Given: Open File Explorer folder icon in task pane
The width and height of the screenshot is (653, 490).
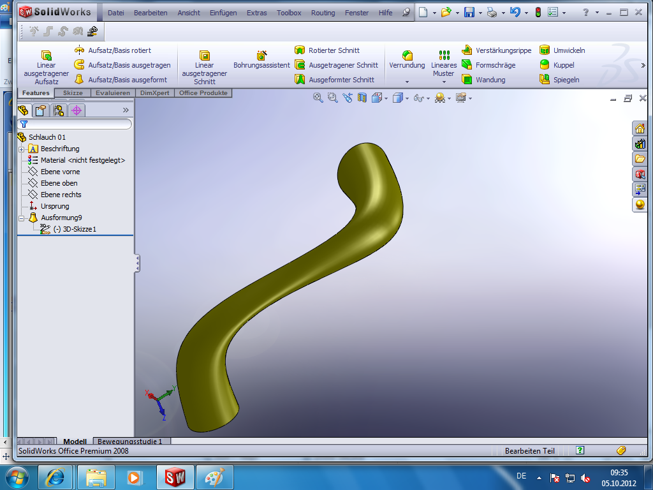Looking at the screenshot, I should click(x=640, y=159).
